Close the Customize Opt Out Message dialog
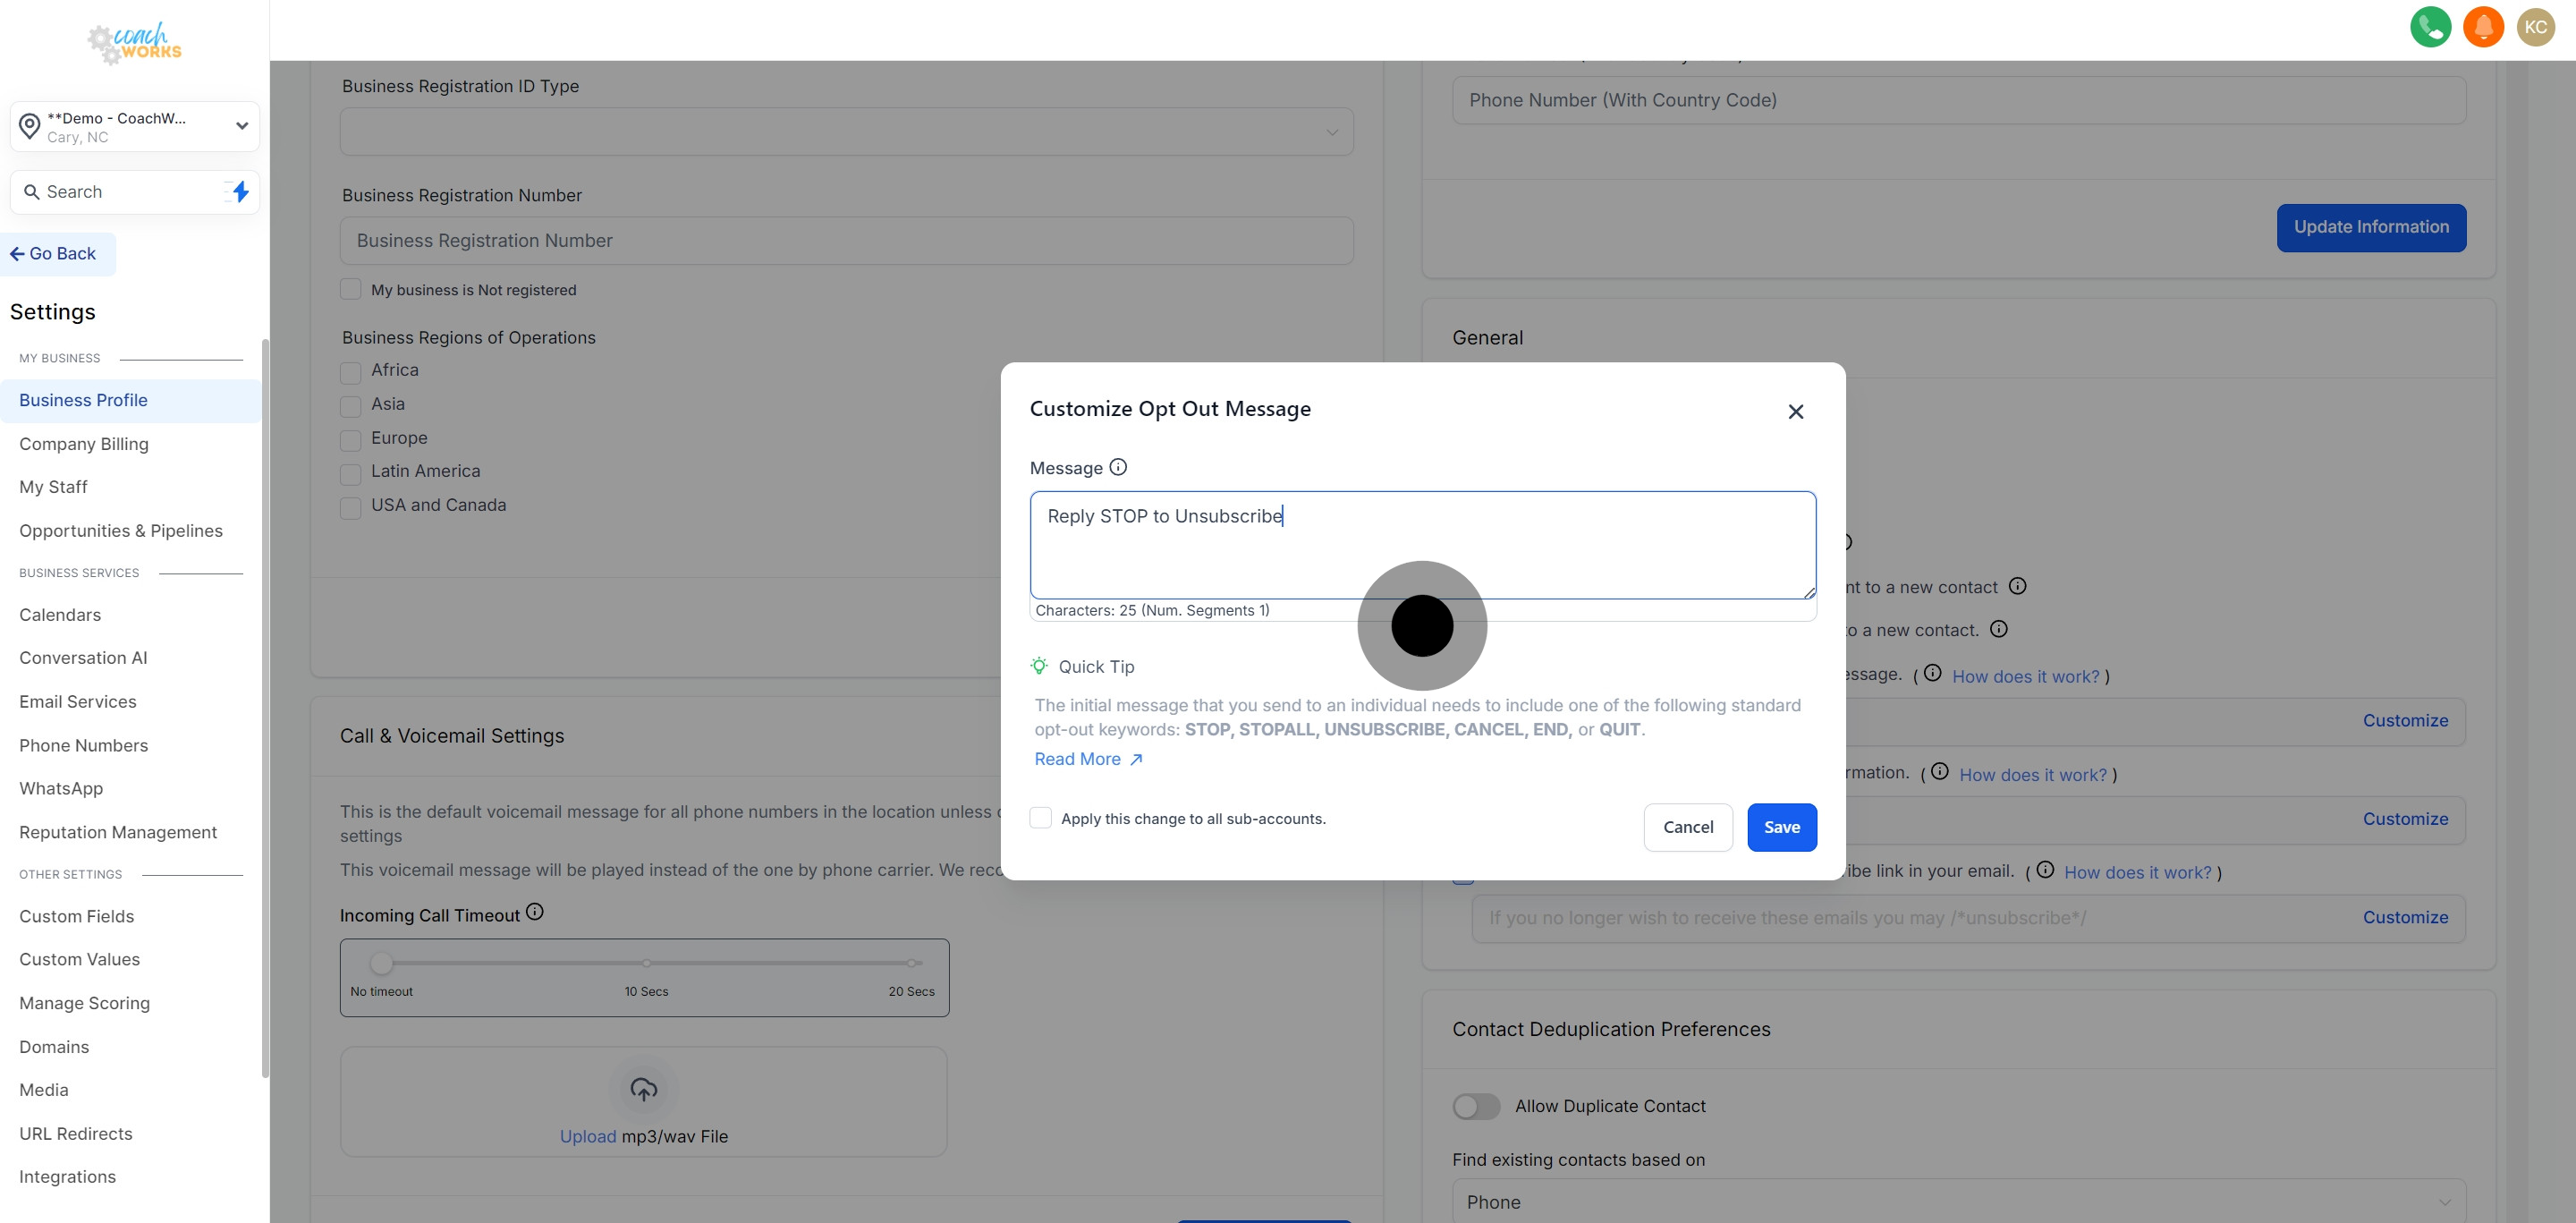Image resolution: width=2576 pixels, height=1223 pixels. (1795, 412)
